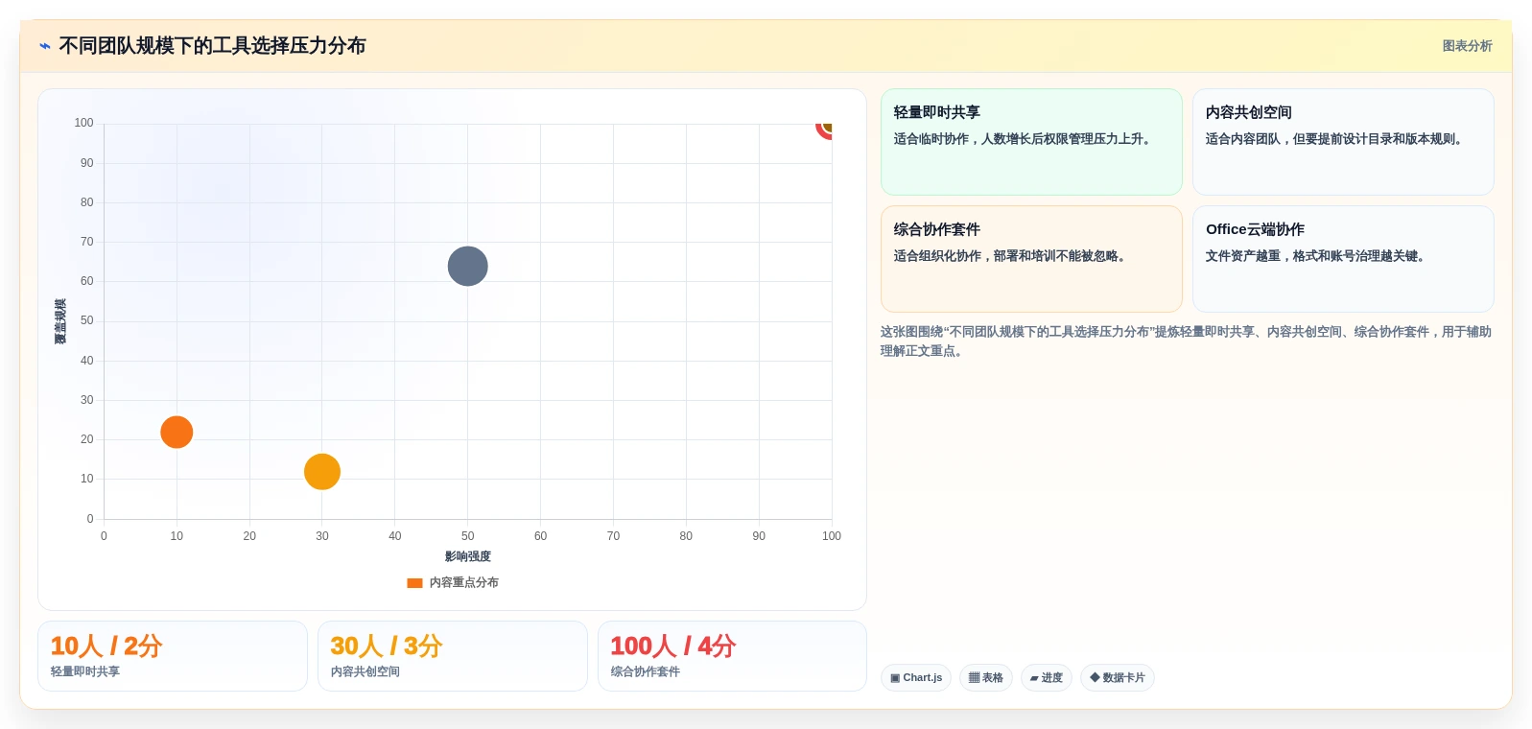Select the 数据卡片 tag
Viewport: 1532px width, 729px height.
pyautogui.click(x=1118, y=677)
